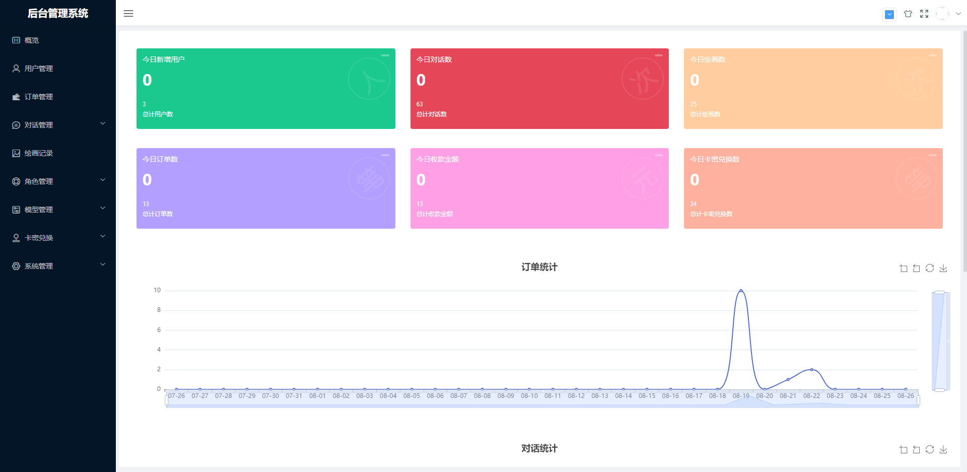
Task: Open the theme t-shirt icon
Action: point(908,14)
